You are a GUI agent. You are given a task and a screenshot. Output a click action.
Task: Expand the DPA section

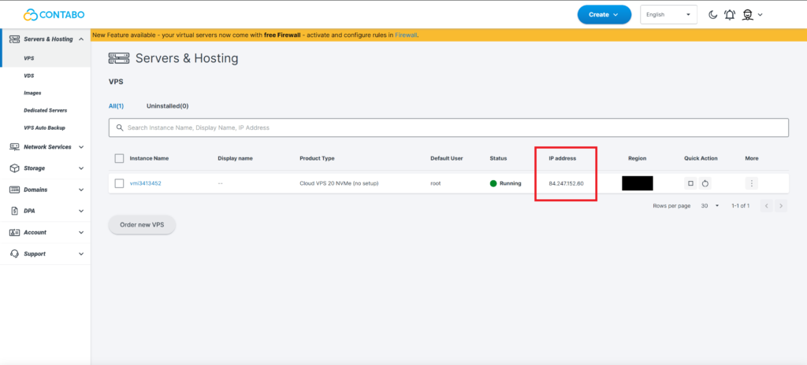click(x=81, y=211)
